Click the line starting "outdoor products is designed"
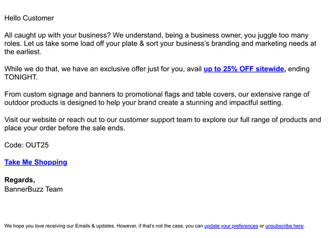 point(144,103)
